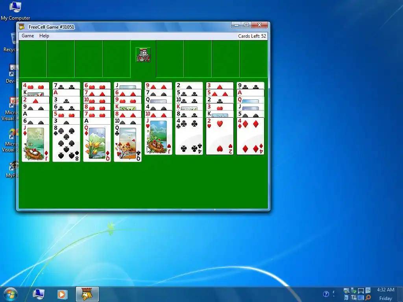403x302 pixels.
Task: Select the My Computer desktop icon
Action: pos(15,11)
